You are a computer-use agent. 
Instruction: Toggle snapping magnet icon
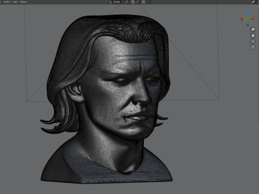click(x=133, y=2)
